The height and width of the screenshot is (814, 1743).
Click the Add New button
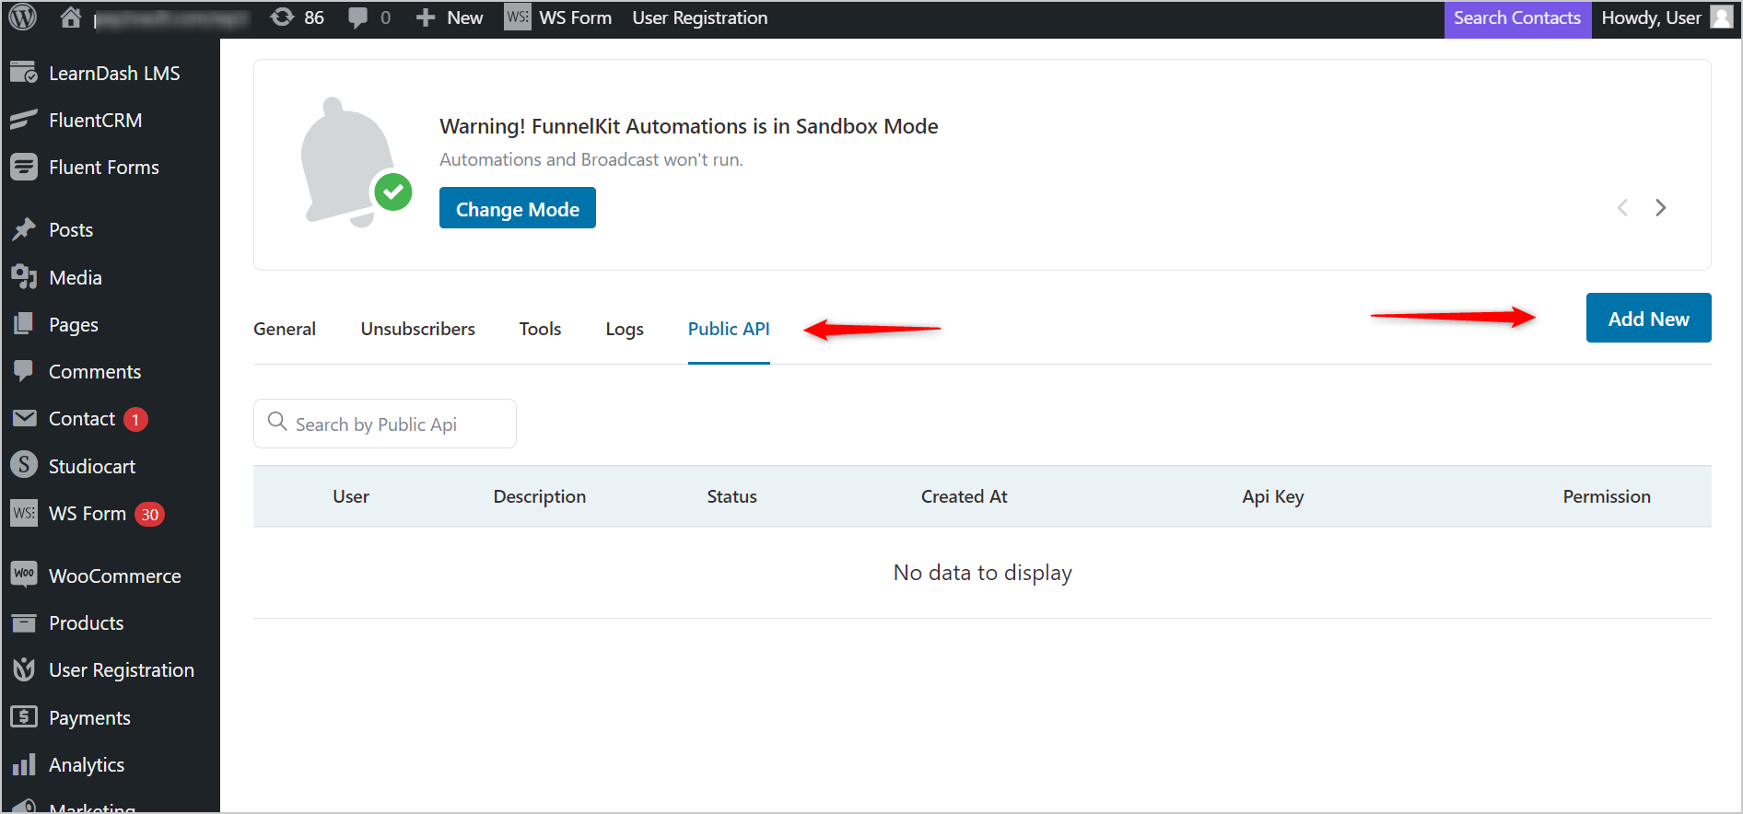click(1648, 318)
